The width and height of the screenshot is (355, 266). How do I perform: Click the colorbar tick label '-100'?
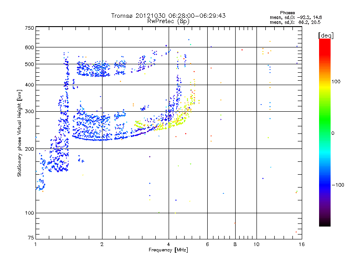click(338, 185)
